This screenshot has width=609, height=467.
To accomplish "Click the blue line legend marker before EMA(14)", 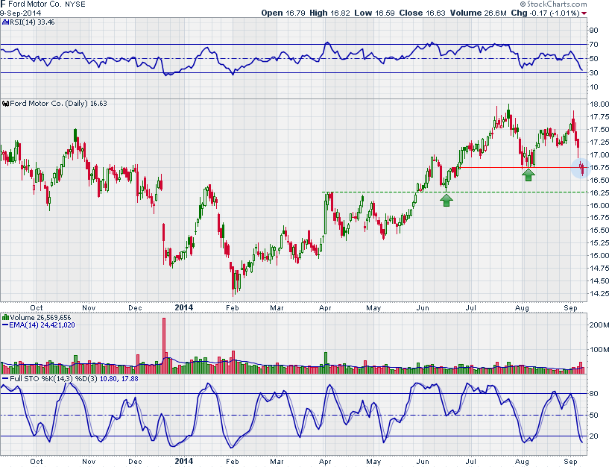I will (5, 325).
